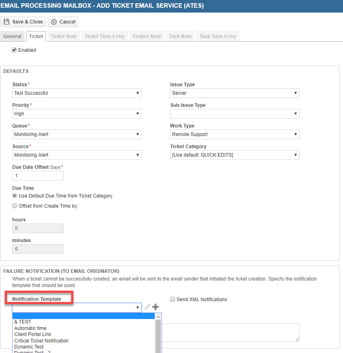Open the Queue dropdown

(x=77, y=134)
